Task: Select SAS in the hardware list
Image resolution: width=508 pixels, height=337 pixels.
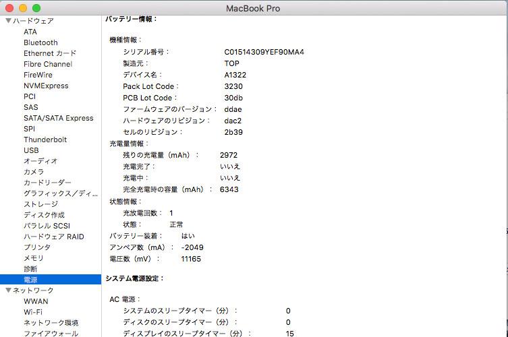Action: [x=31, y=107]
